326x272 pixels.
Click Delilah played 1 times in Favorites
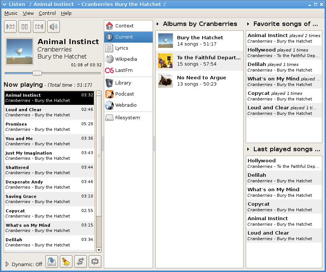coord(284,67)
